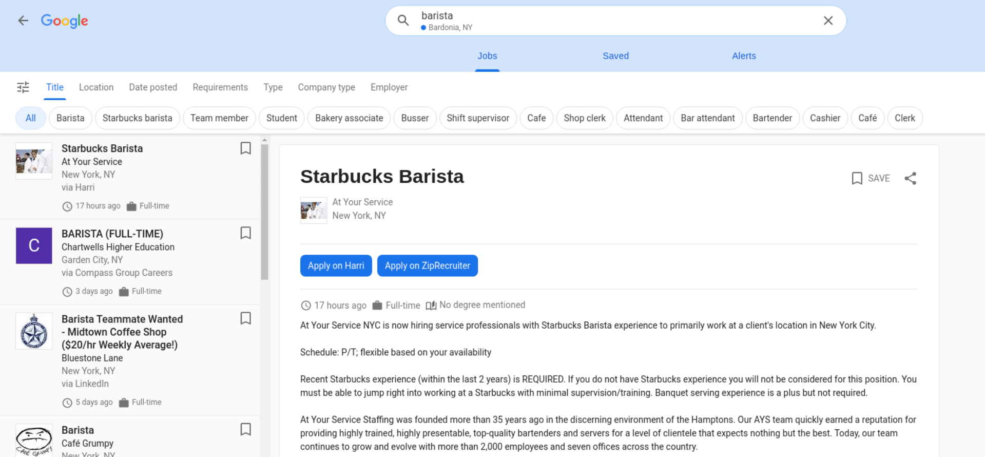Bookmark the BARISTA (FULL-TIME) Chartwells listing

[x=245, y=233]
